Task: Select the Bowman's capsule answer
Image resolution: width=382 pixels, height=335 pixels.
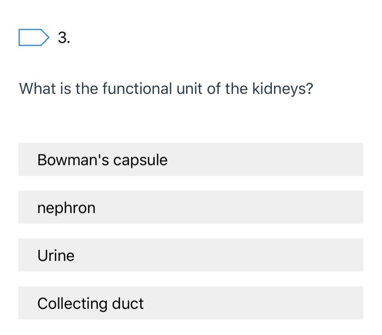Action: tap(190, 160)
